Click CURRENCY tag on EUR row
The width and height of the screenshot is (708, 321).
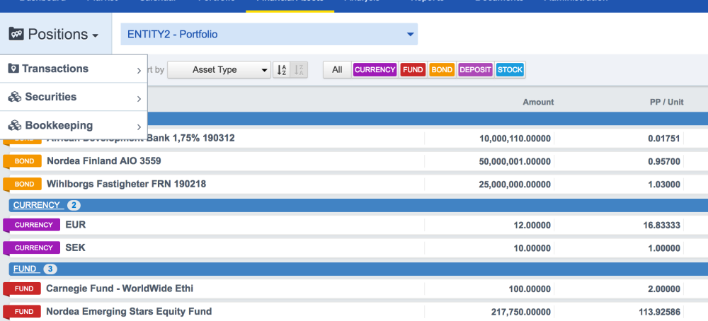(32, 225)
